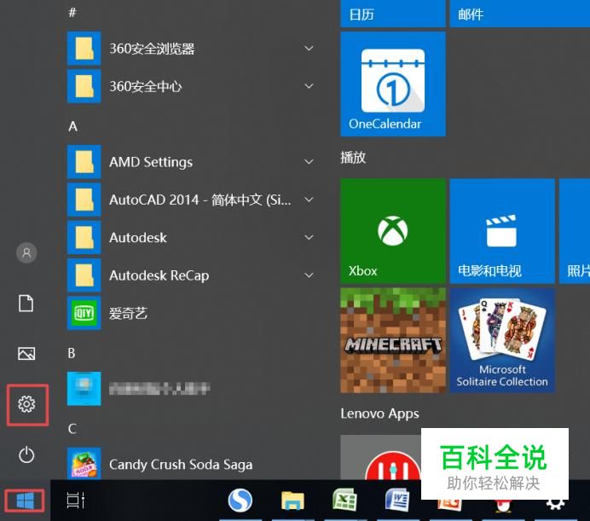Click the AMD Settings folder icon
590x521 pixels.
click(84, 162)
